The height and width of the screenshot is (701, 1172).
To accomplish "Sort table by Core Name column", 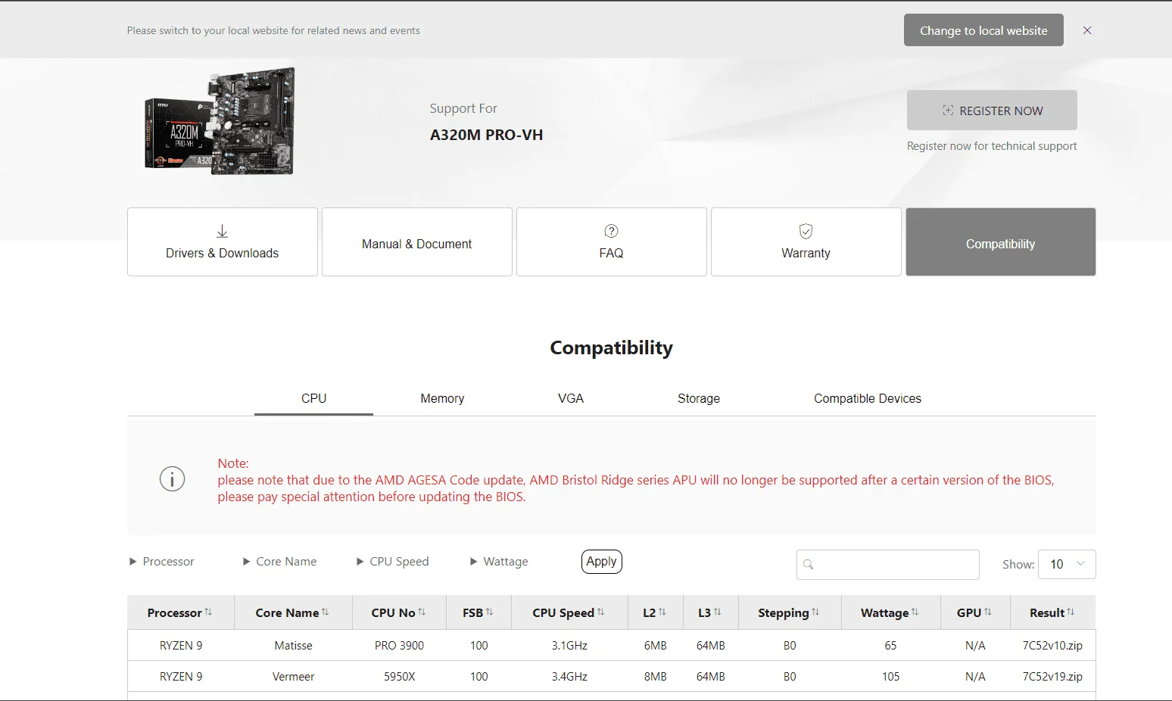I will 293,612.
